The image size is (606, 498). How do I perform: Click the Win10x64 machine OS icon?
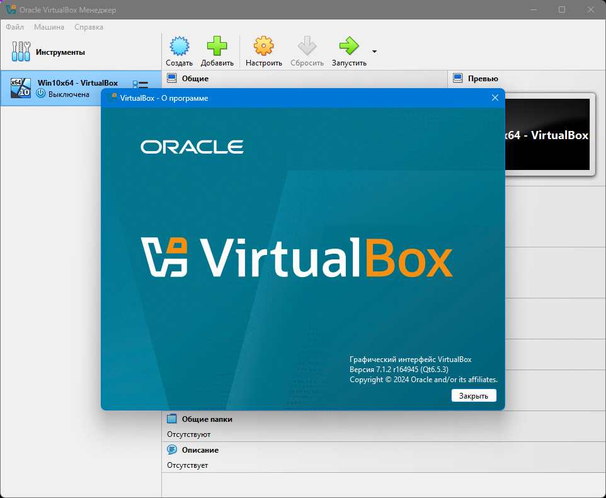[x=21, y=88]
